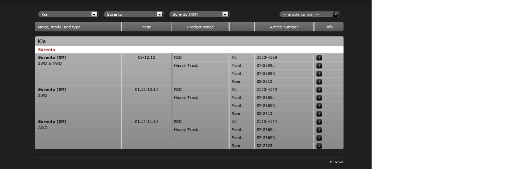View info for kit 2100-4173
This screenshot has width=530, height=186.
point(319,90)
